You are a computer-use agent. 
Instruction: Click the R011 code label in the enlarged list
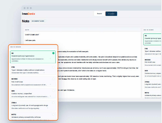pos(13,91)
